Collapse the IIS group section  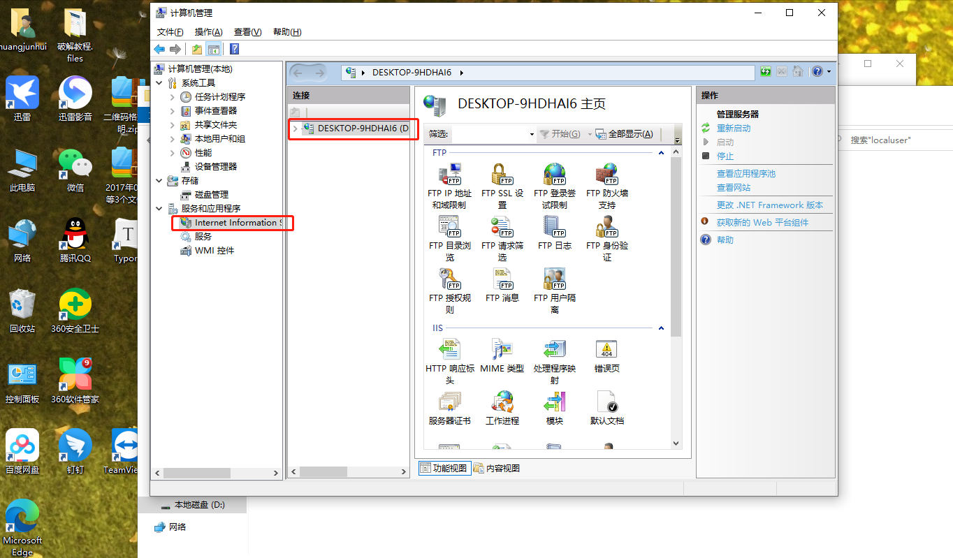click(661, 328)
